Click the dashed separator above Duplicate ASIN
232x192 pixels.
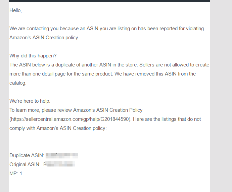[x=40, y=147]
